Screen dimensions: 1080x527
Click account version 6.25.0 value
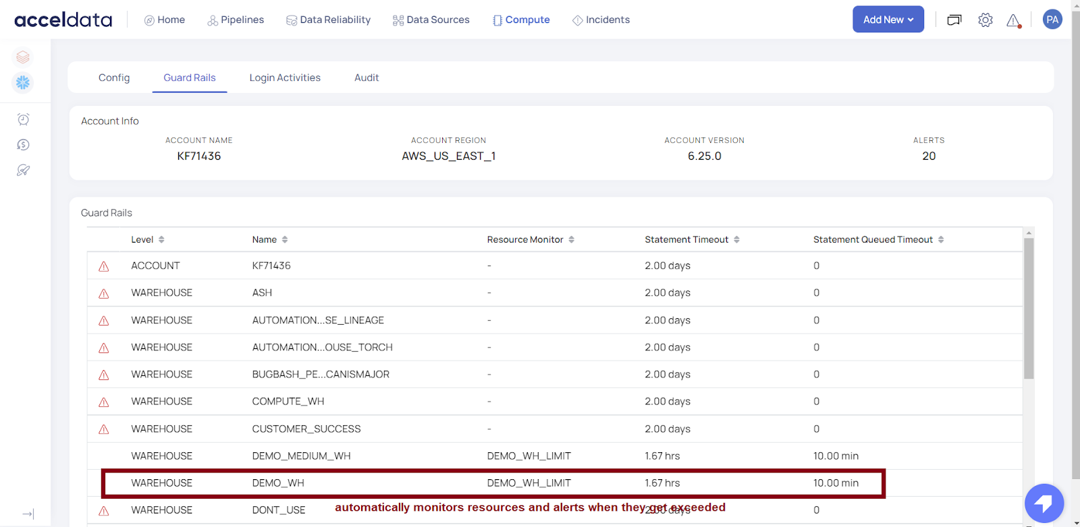pyautogui.click(x=705, y=156)
